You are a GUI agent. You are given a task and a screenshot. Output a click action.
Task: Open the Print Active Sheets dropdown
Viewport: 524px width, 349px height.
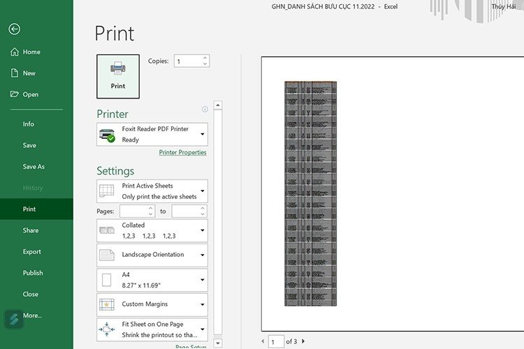(x=203, y=191)
